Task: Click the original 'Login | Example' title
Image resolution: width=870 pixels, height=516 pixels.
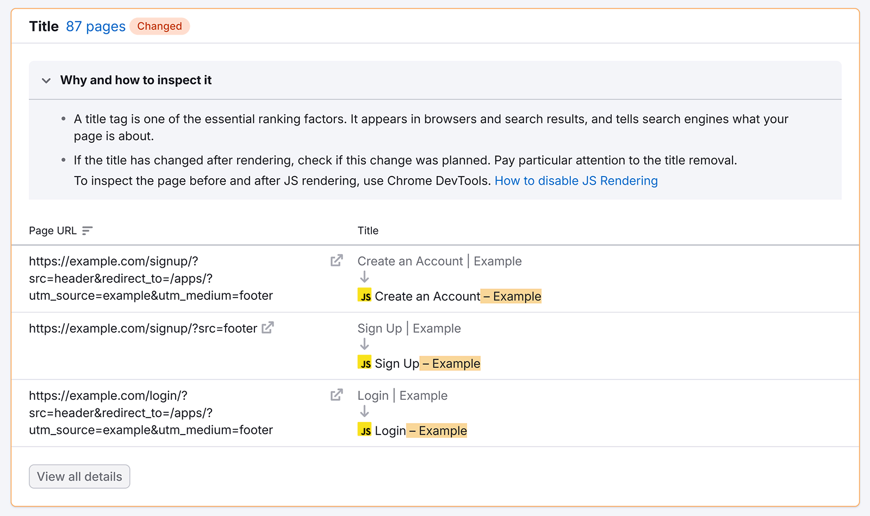Action: [x=402, y=395]
